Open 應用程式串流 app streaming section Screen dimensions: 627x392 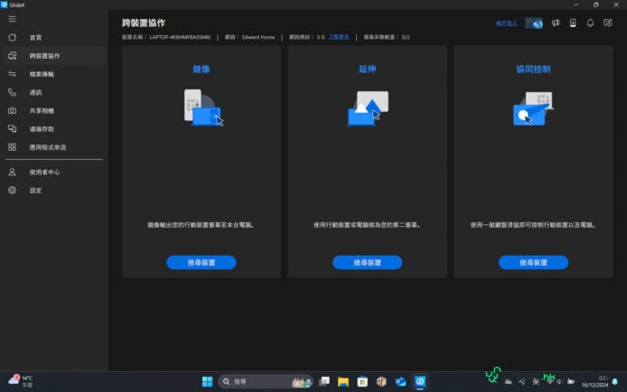tap(47, 146)
